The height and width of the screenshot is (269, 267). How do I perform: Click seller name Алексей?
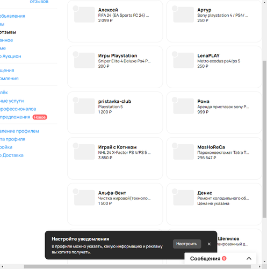point(108,10)
